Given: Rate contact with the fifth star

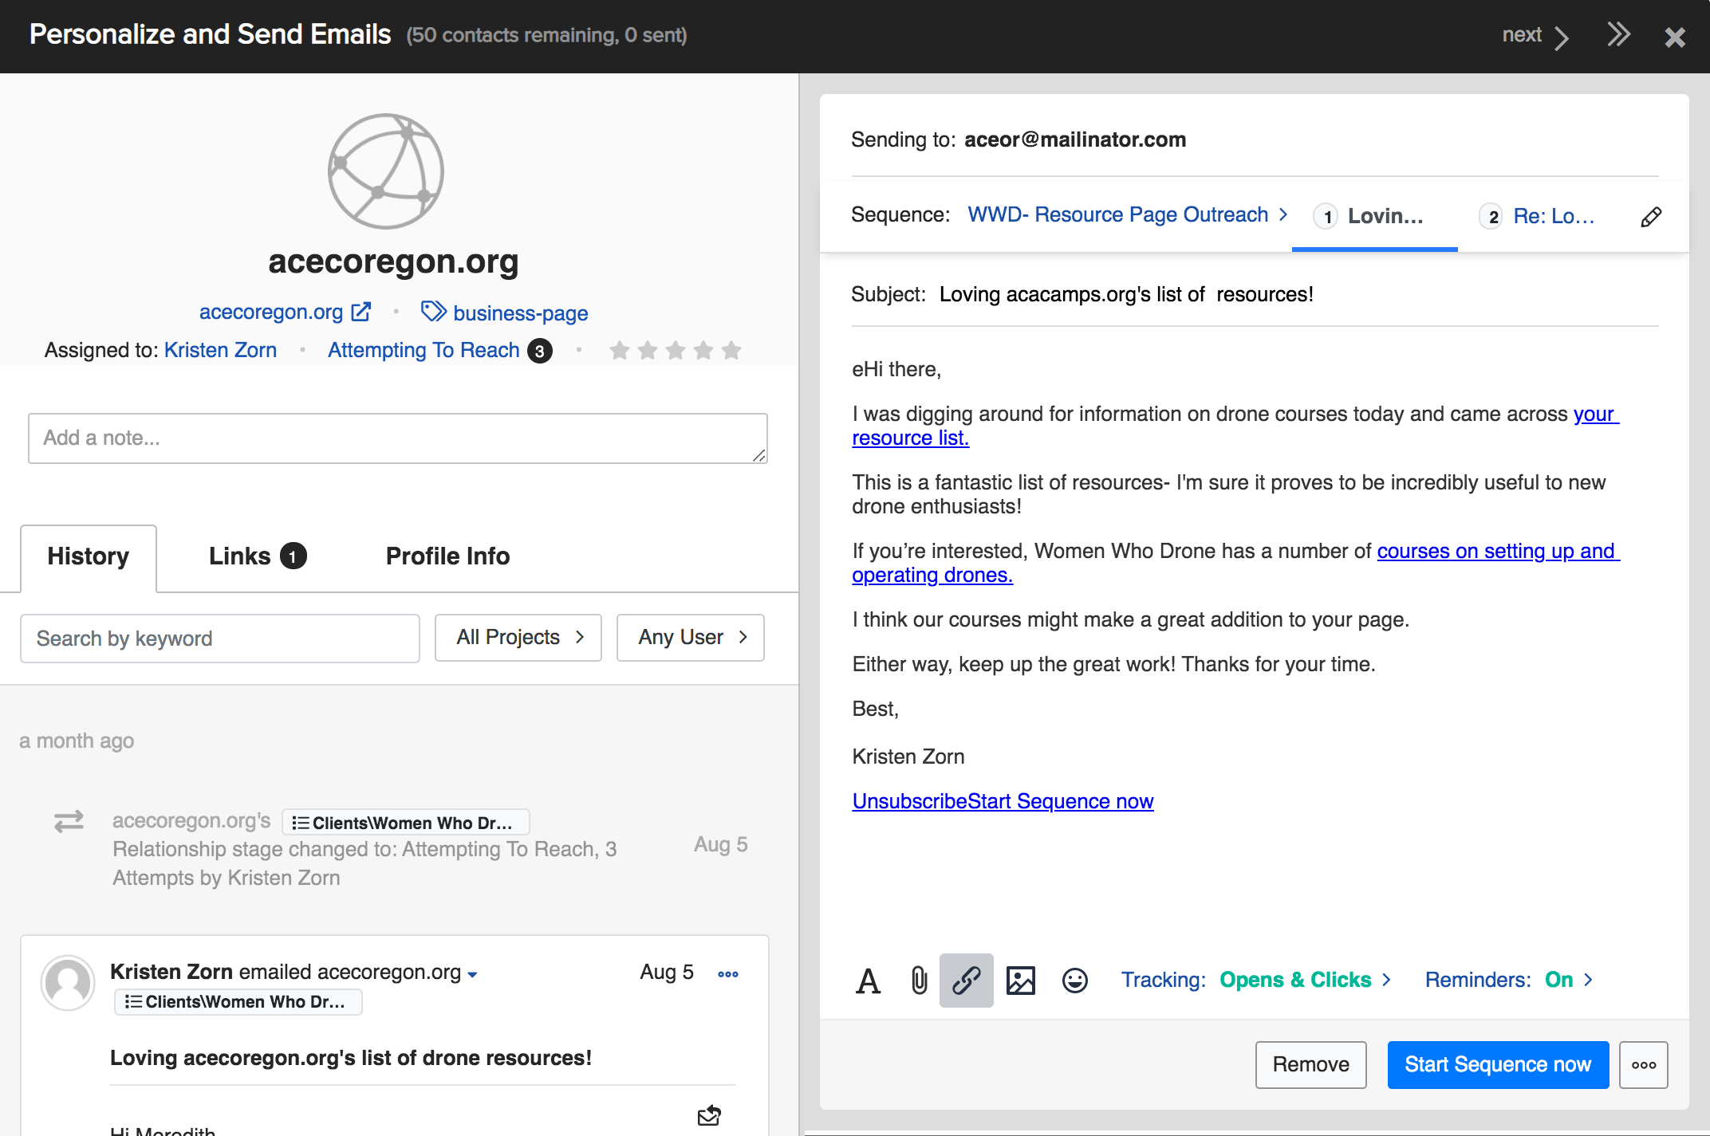Looking at the screenshot, I should click(731, 351).
